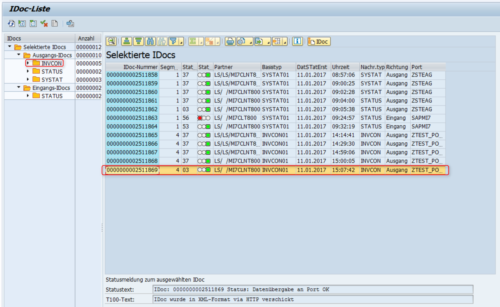
Task: Click the time cell 14:14:41
Action: (x=345, y=135)
